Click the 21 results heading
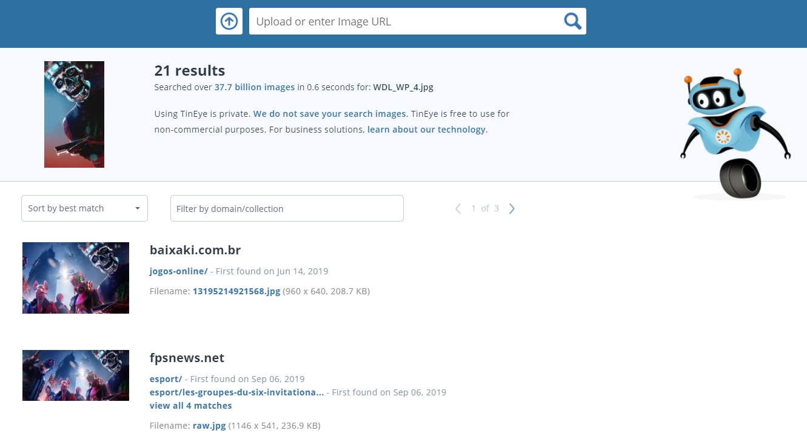807x439 pixels. point(190,70)
